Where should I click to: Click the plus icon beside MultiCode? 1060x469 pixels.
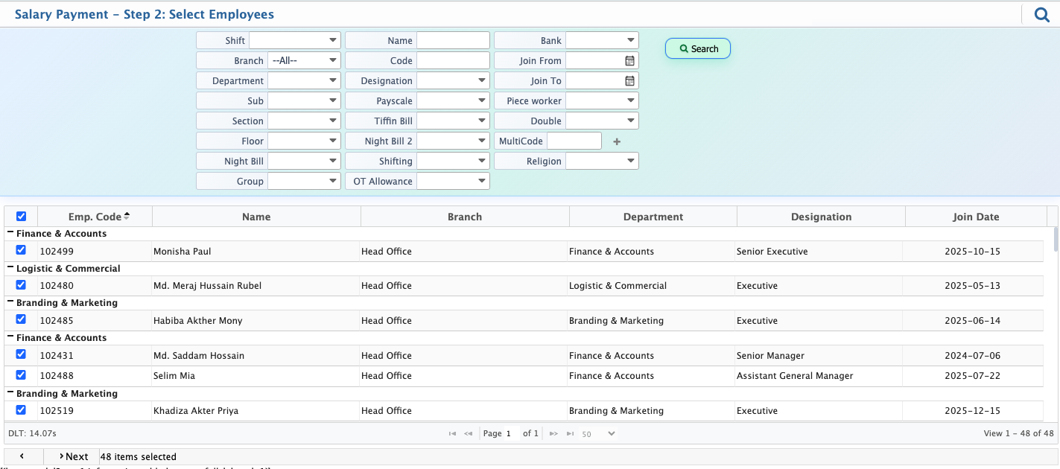point(617,141)
